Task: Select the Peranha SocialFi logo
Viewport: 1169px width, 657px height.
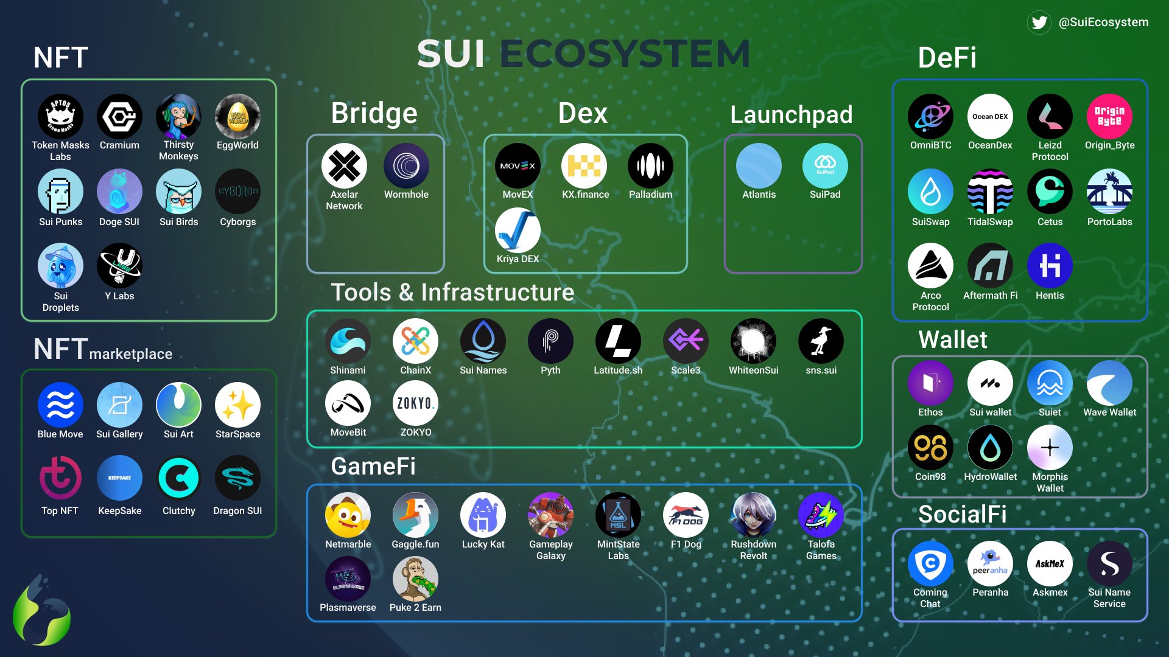Action: [990, 564]
